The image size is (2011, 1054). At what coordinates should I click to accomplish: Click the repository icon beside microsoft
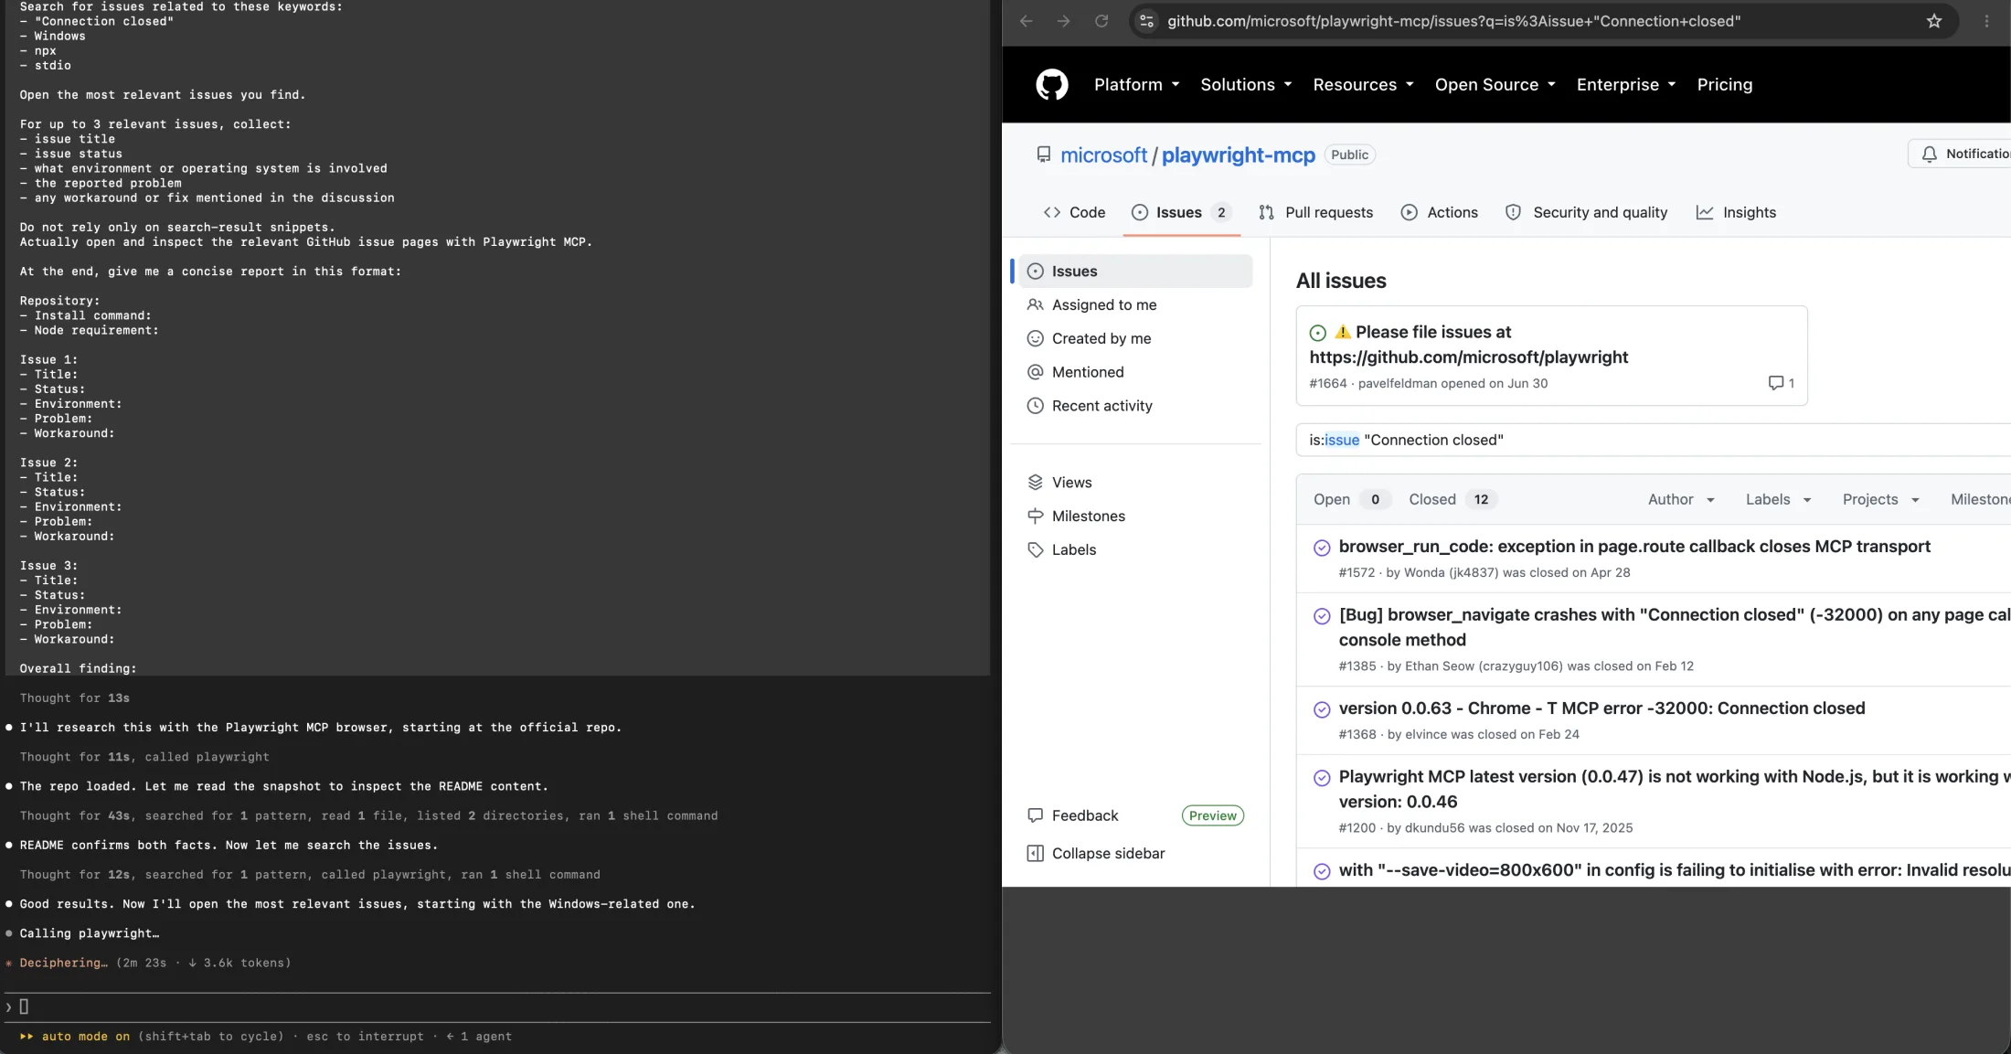tap(1044, 154)
